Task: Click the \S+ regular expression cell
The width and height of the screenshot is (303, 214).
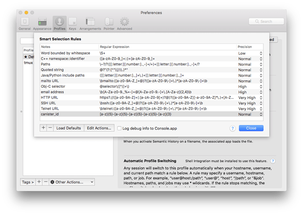Action: [102, 53]
